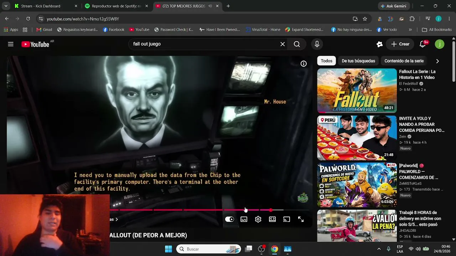The height and width of the screenshot is (256, 456).
Task: Select the De tus búsquedas chip
Action: pos(358,61)
